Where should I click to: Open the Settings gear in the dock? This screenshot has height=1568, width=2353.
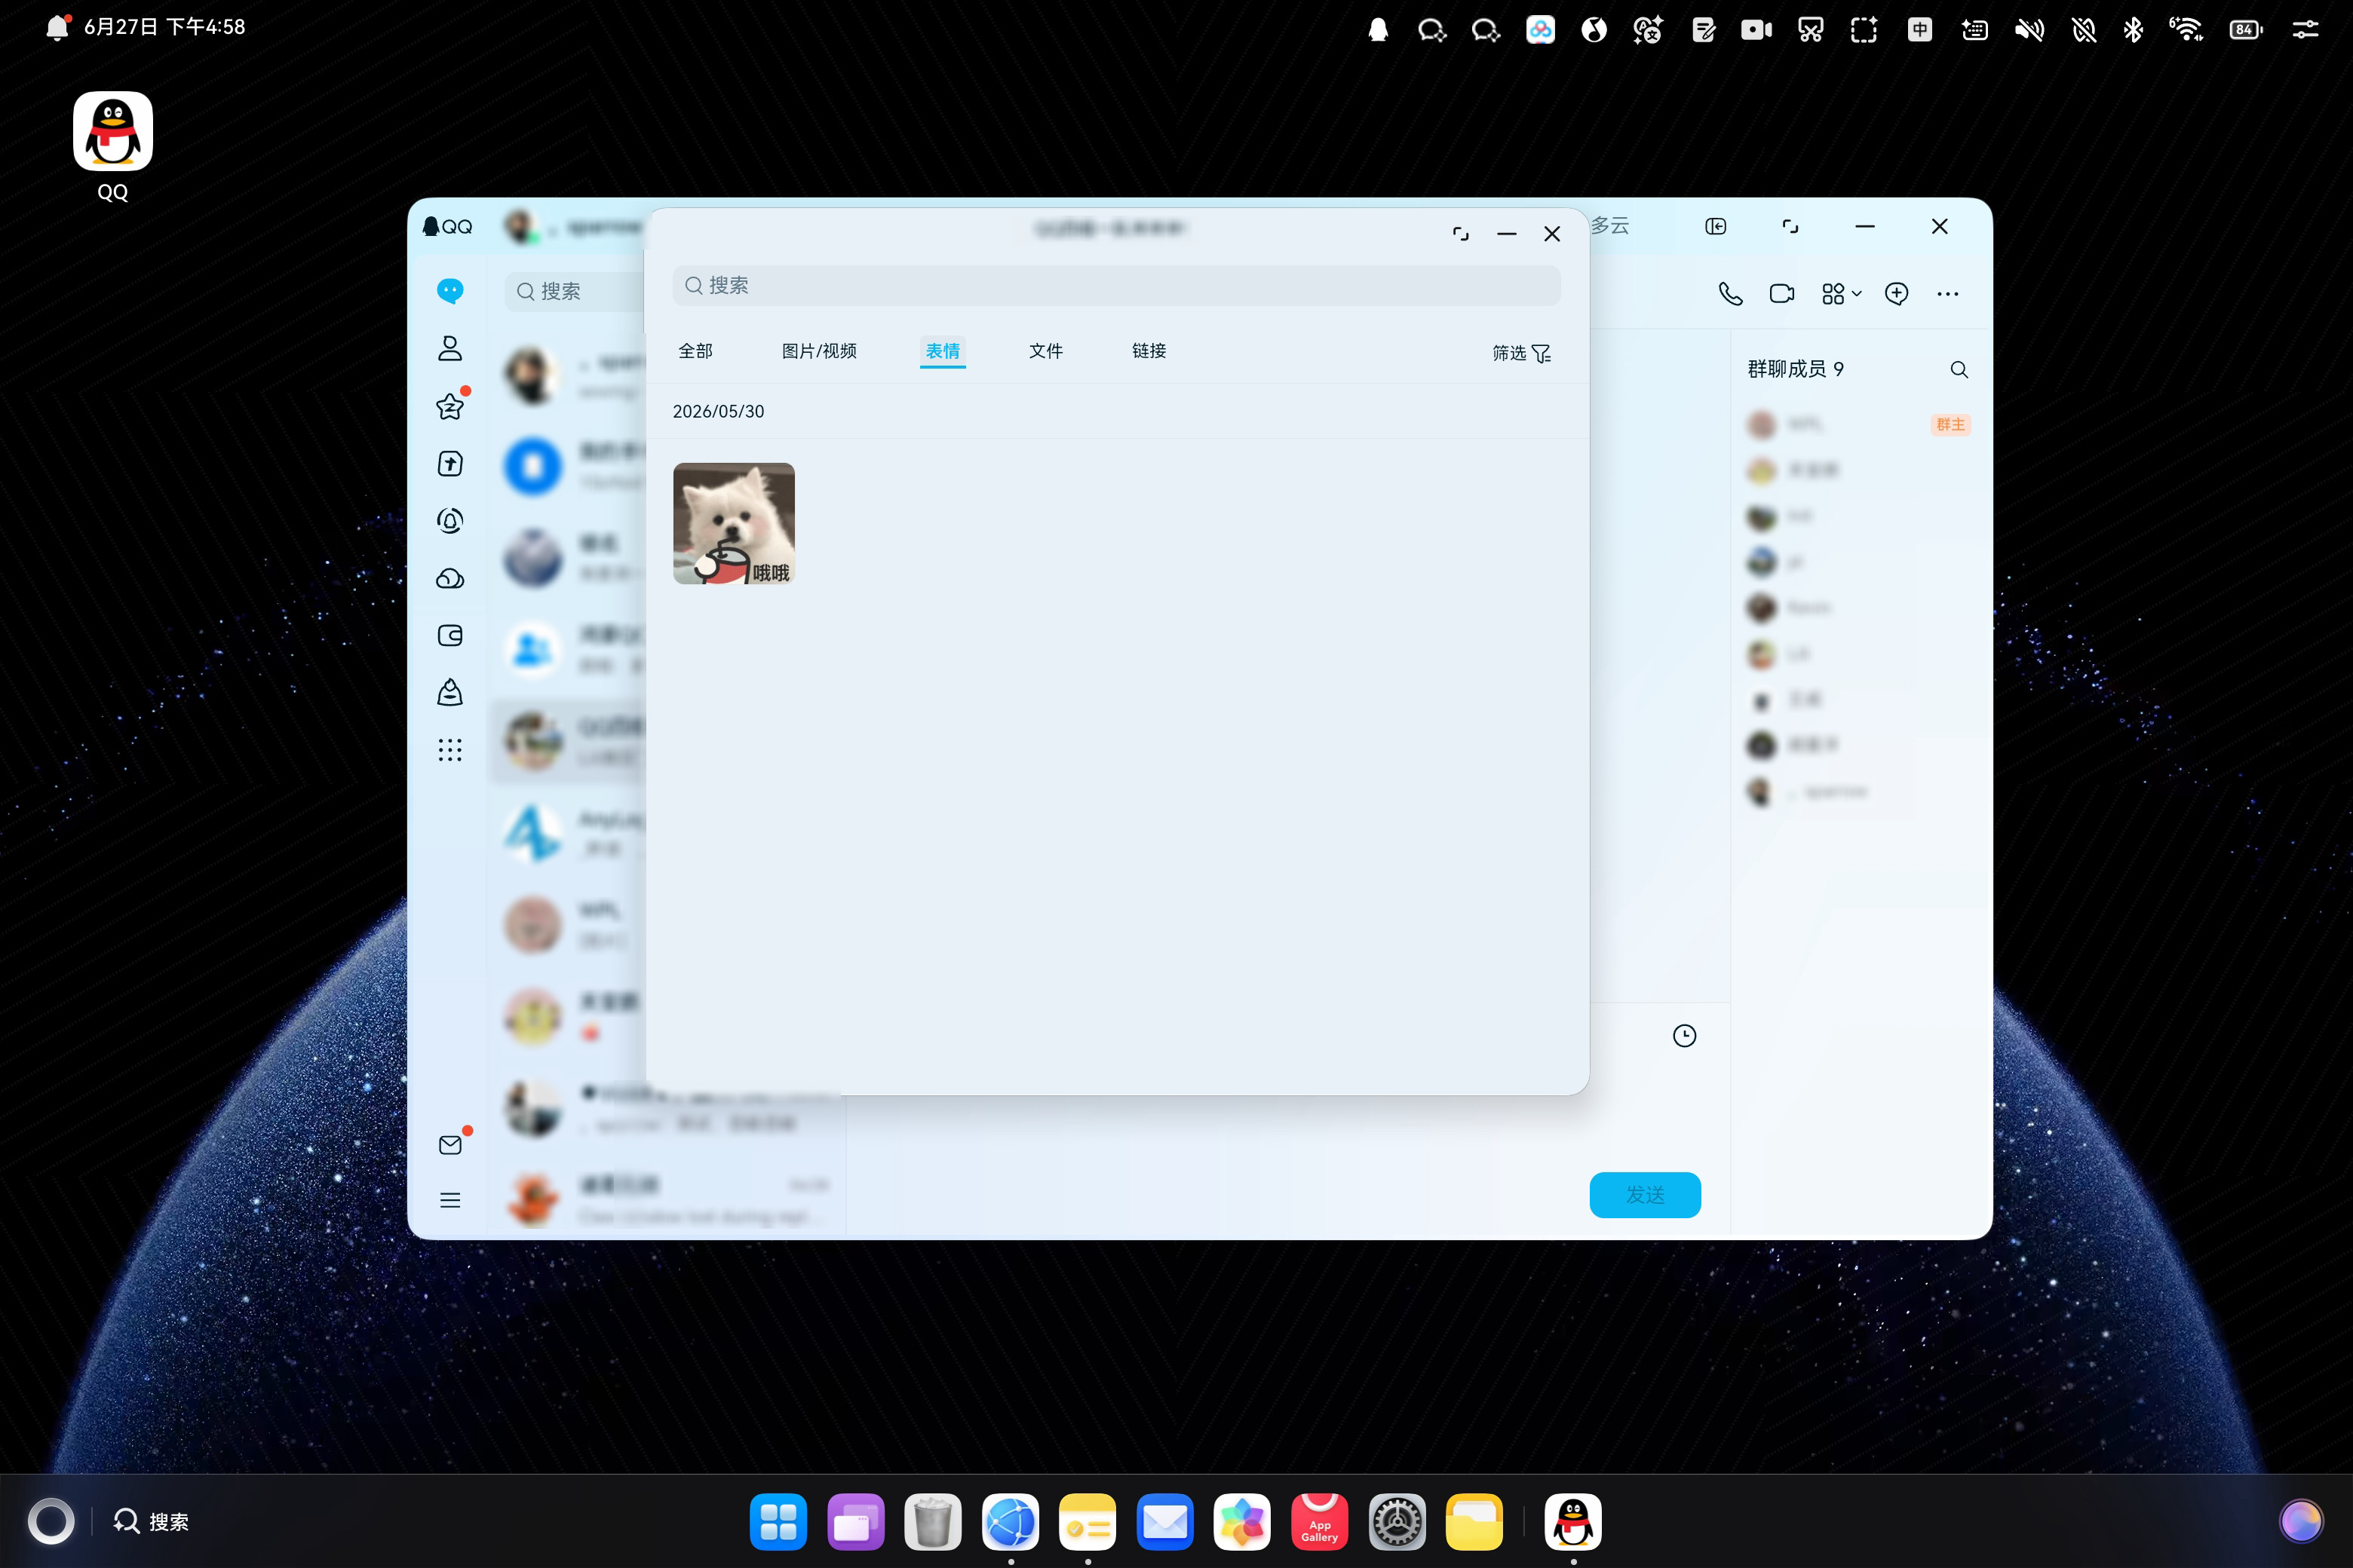coord(1397,1522)
